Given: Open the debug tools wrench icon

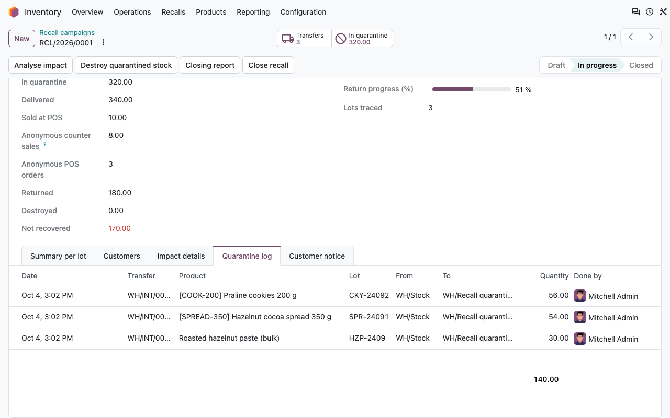Looking at the screenshot, I should pyautogui.click(x=663, y=12).
